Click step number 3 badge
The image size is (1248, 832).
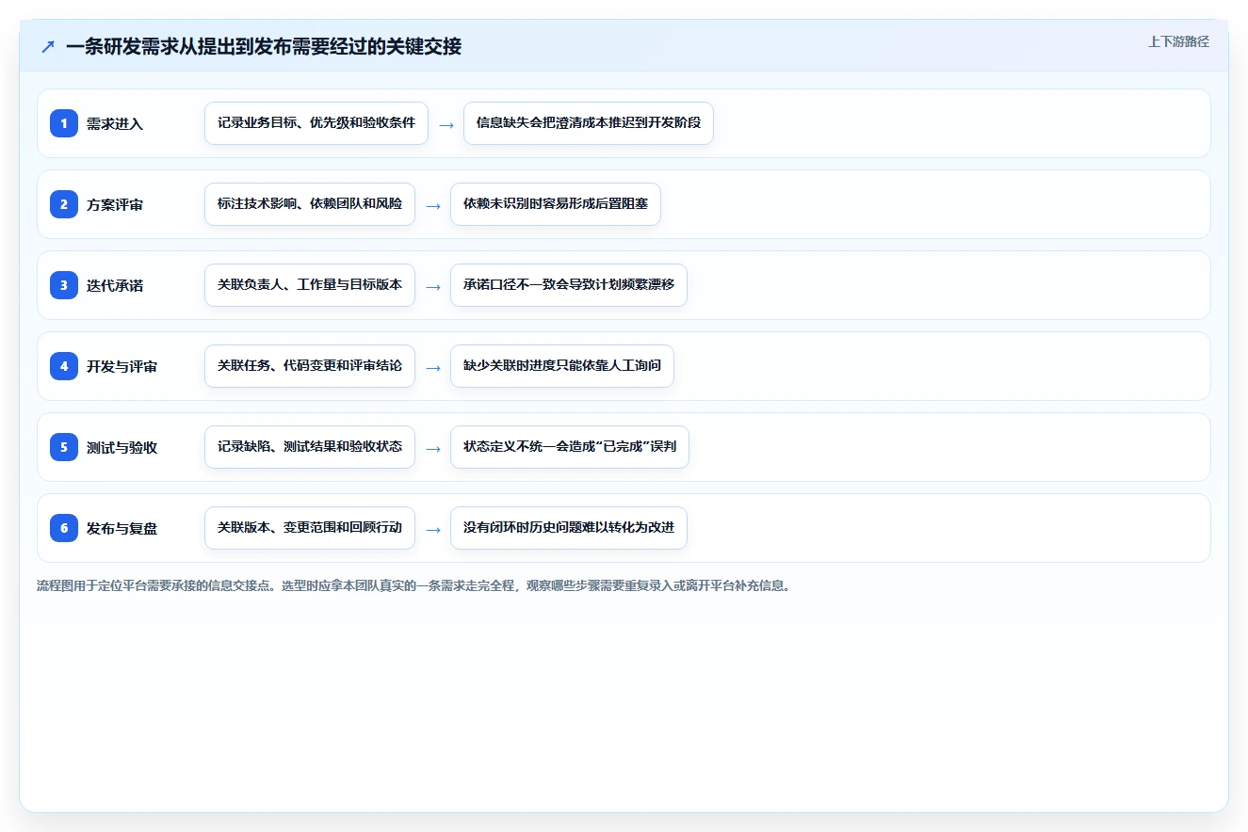(64, 285)
